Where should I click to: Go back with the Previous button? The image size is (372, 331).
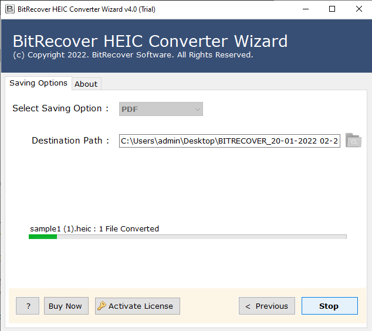(x=267, y=306)
